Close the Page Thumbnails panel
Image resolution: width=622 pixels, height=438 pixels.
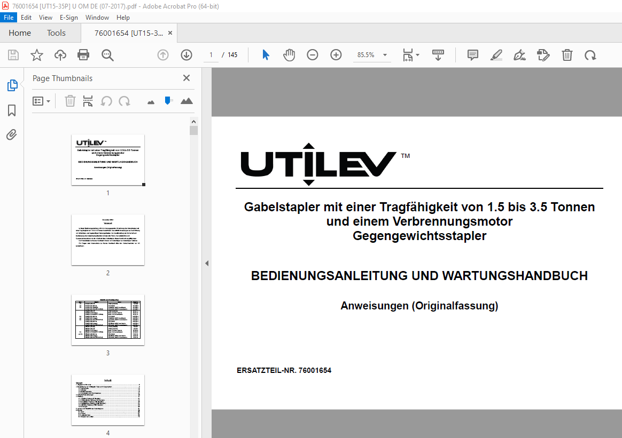186,78
